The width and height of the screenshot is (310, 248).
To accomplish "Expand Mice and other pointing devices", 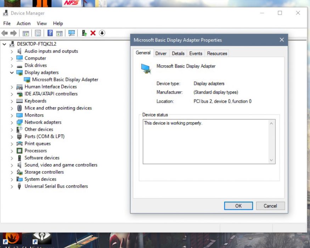I will [x=12, y=108].
